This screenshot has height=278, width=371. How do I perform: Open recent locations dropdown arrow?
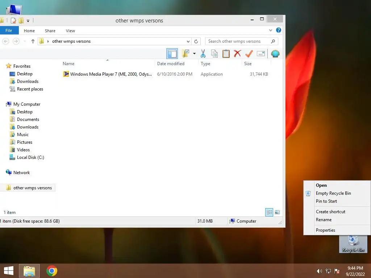point(25,41)
